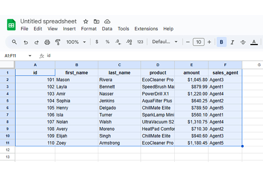Select the SparkLamp Mini cell

coord(158,115)
